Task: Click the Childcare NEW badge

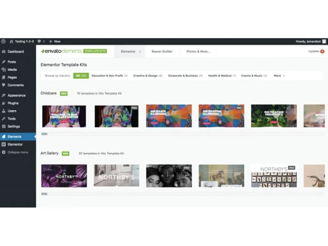Action: click(x=64, y=94)
